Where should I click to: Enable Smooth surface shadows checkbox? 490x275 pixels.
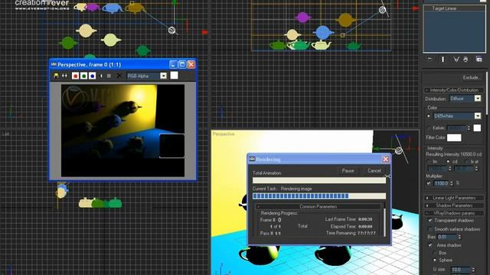pyautogui.click(x=430, y=229)
